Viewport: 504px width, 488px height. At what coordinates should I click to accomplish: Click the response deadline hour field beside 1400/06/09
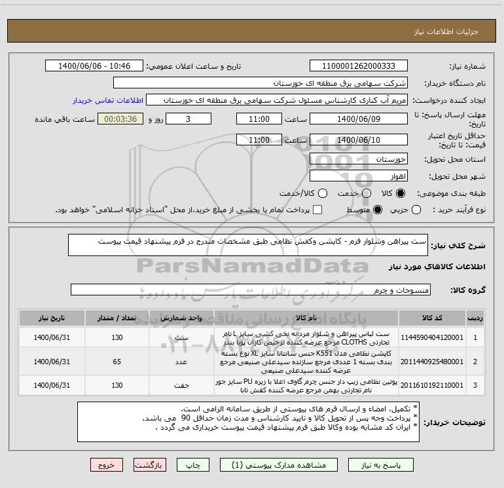(x=259, y=119)
